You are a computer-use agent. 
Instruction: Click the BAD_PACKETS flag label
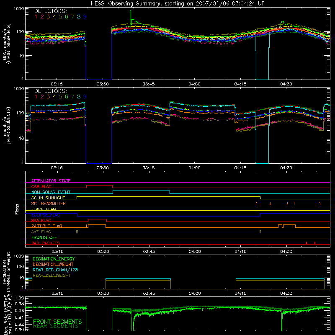pos(46,243)
